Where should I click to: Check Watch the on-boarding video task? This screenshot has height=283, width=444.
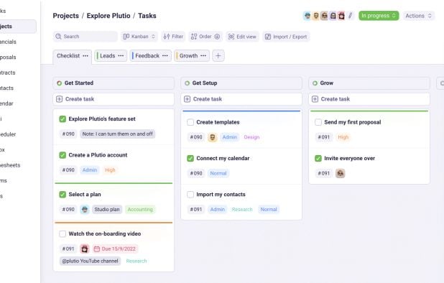tap(63, 233)
